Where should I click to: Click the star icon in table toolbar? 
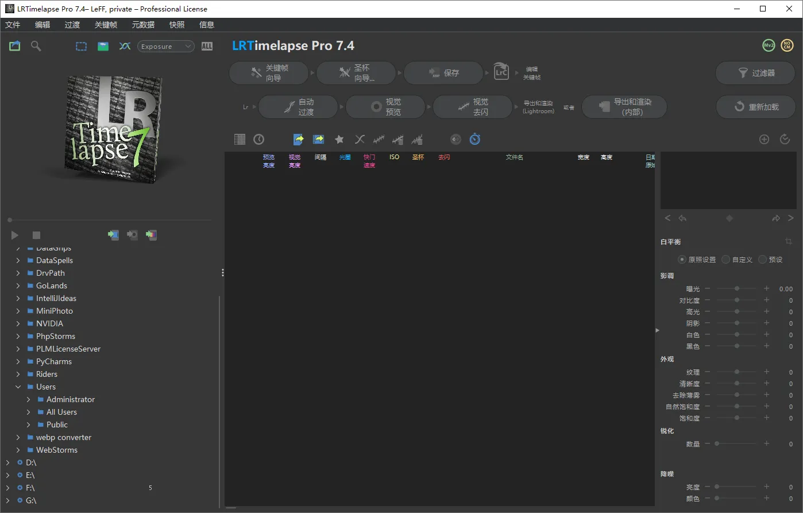point(339,139)
